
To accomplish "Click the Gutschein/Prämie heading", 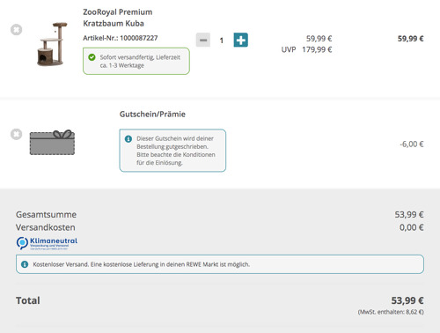I will tap(152, 115).
